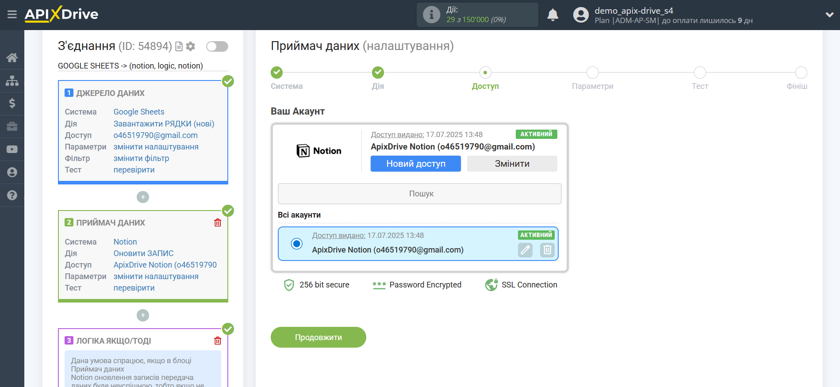The width and height of the screenshot is (840, 387).
Task: Click the Продовжити button
Action: pos(318,337)
